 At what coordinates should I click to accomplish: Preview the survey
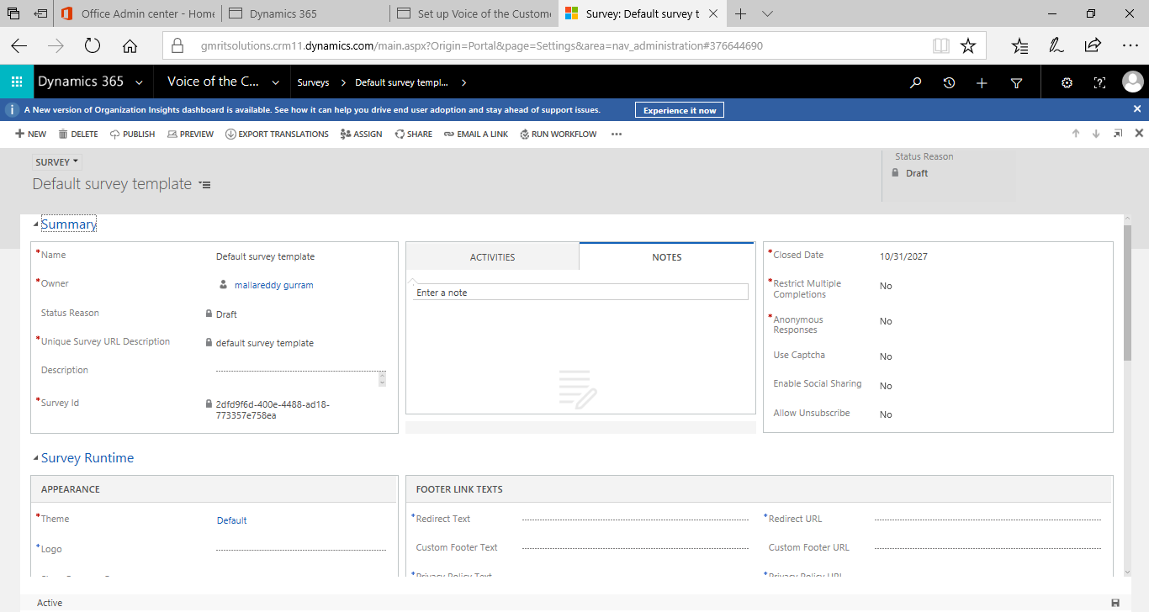point(190,134)
